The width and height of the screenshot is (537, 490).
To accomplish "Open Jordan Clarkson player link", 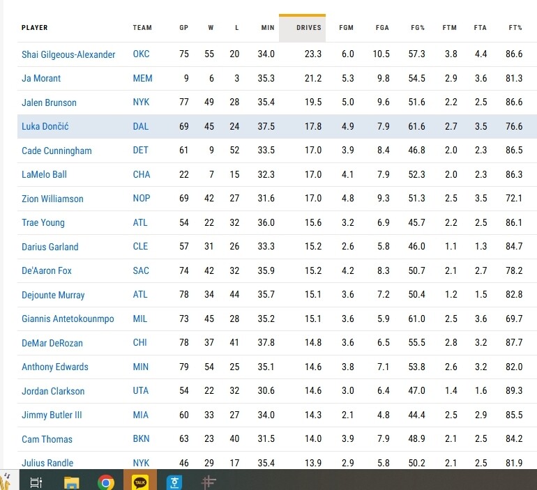I will [x=53, y=391].
